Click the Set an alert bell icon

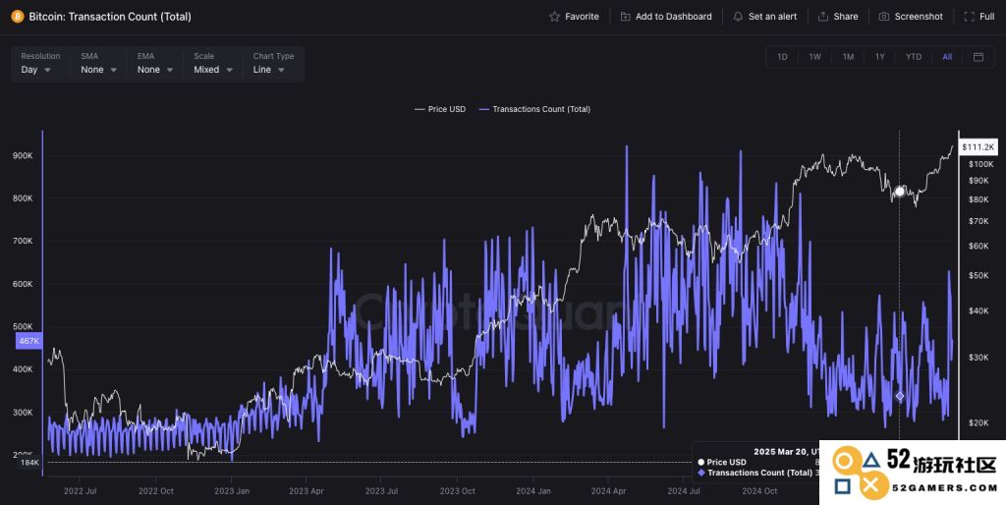(x=738, y=17)
